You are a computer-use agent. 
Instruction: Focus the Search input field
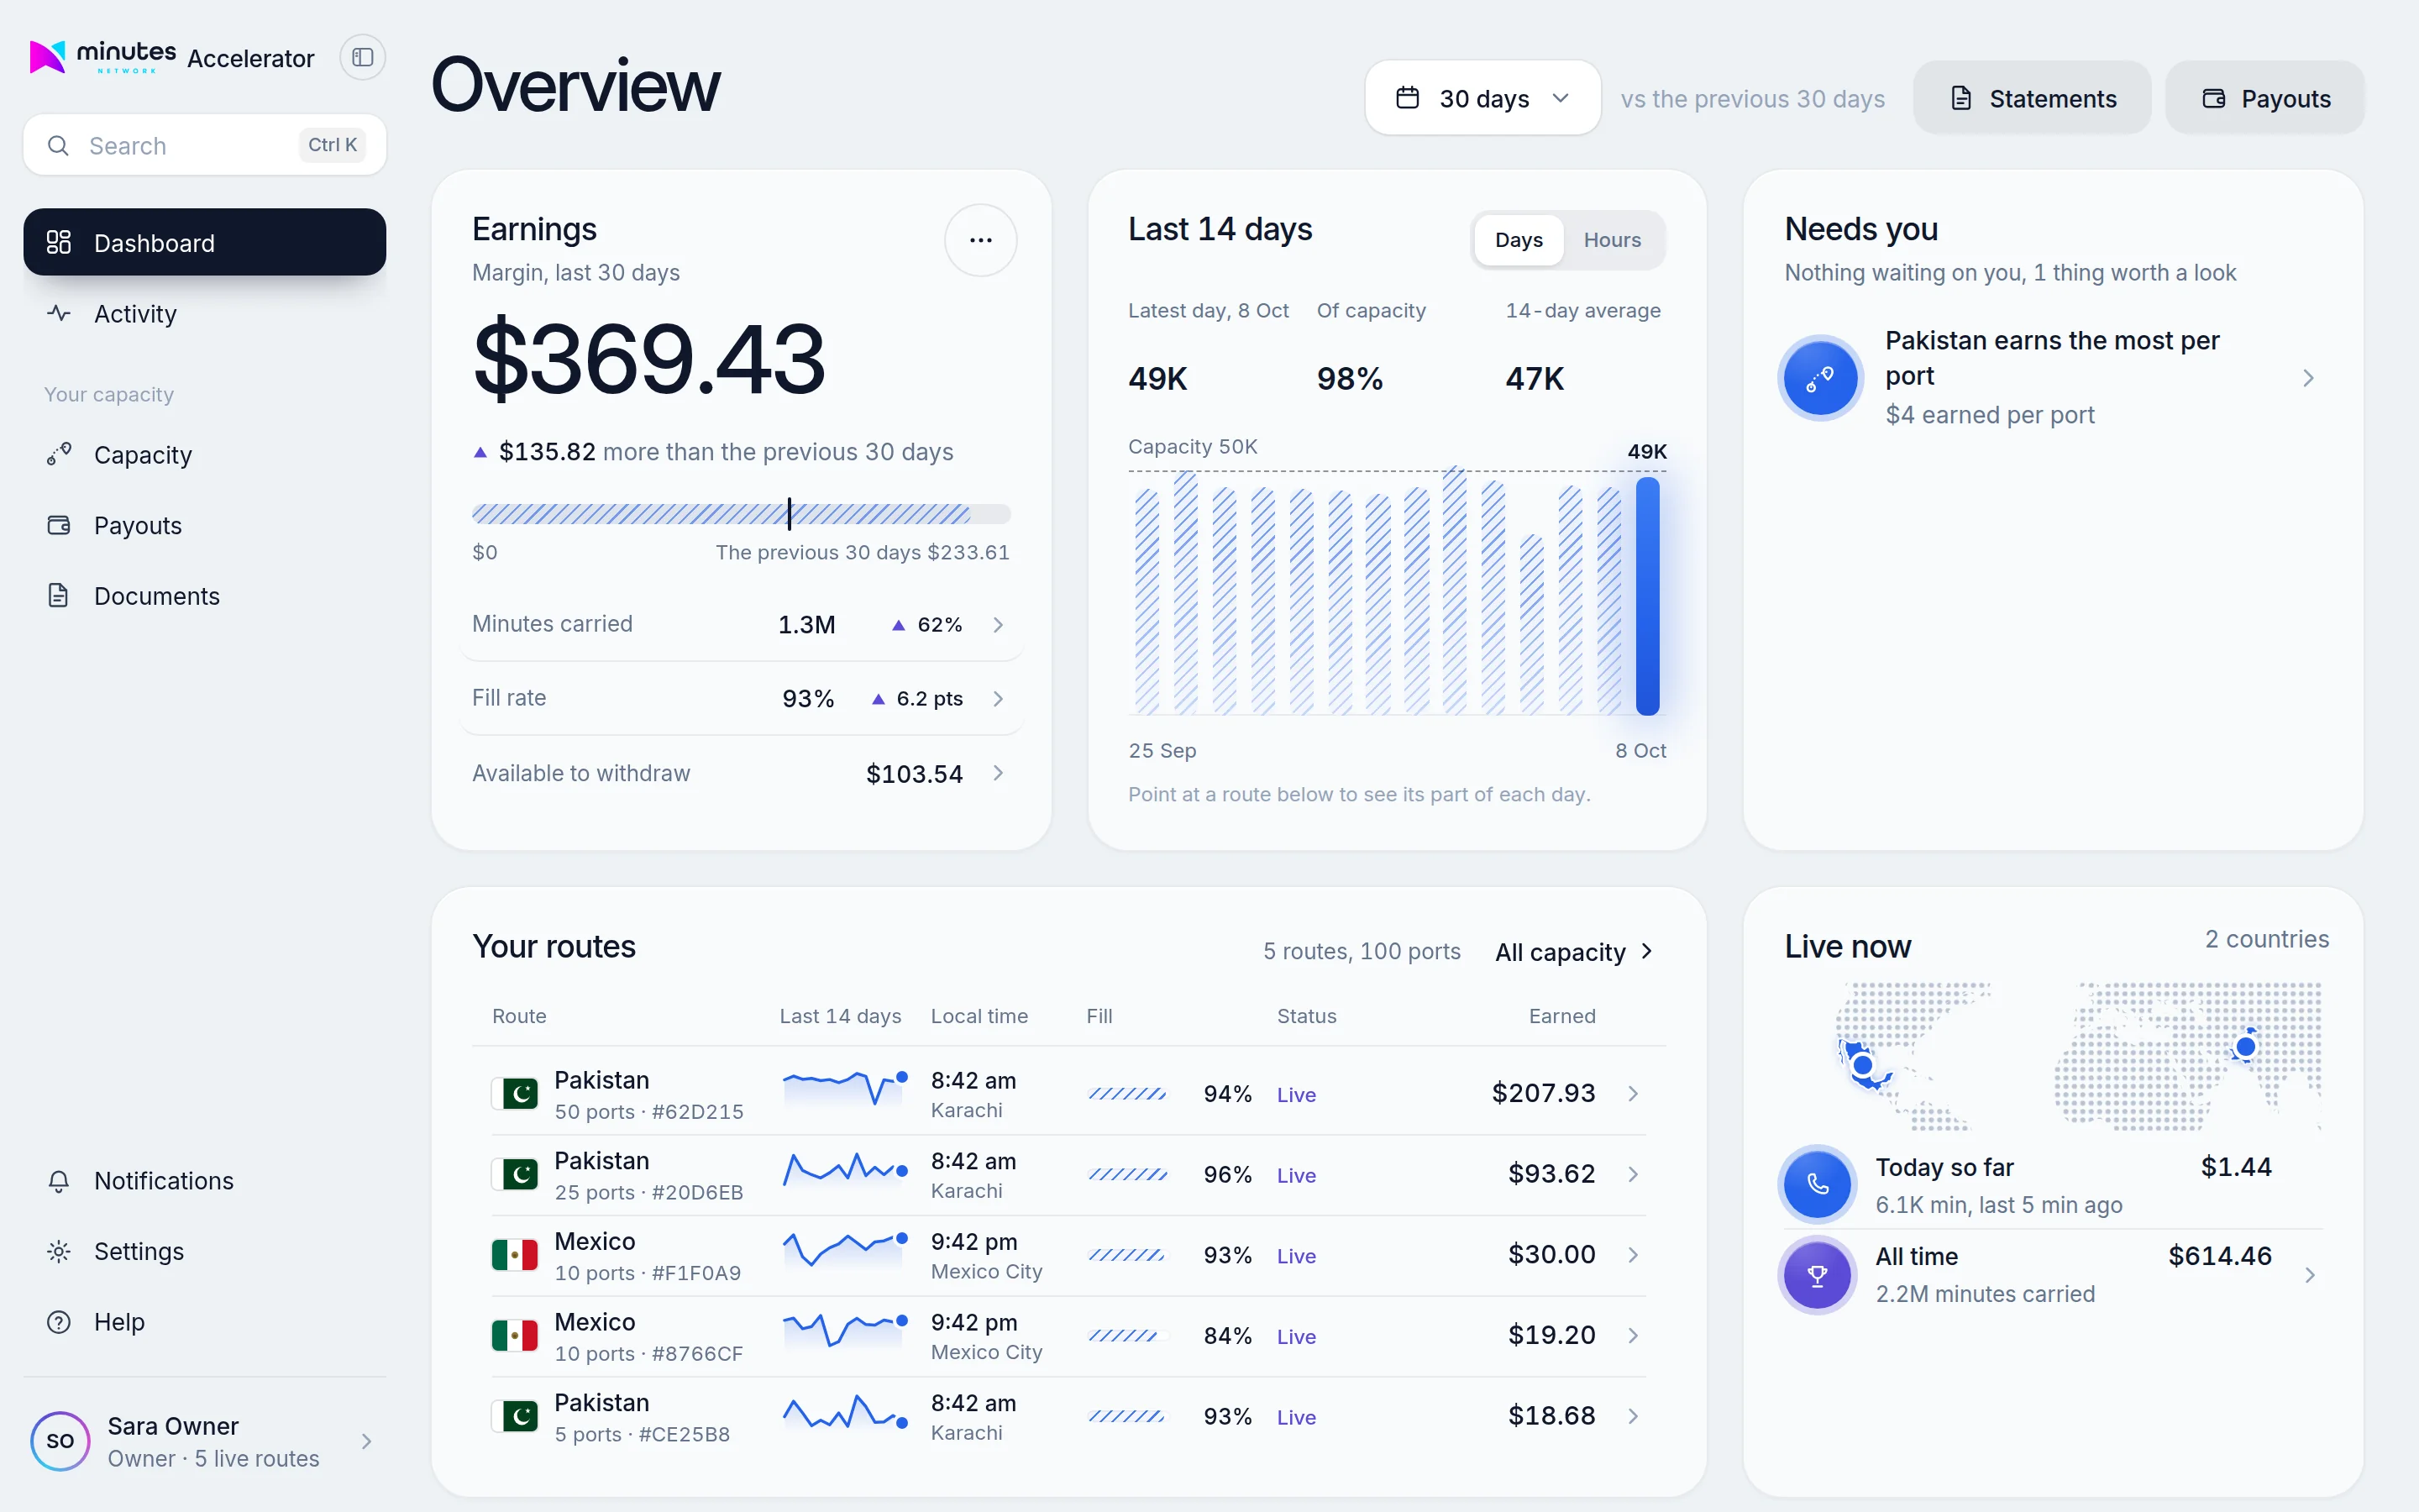click(x=204, y=145)
